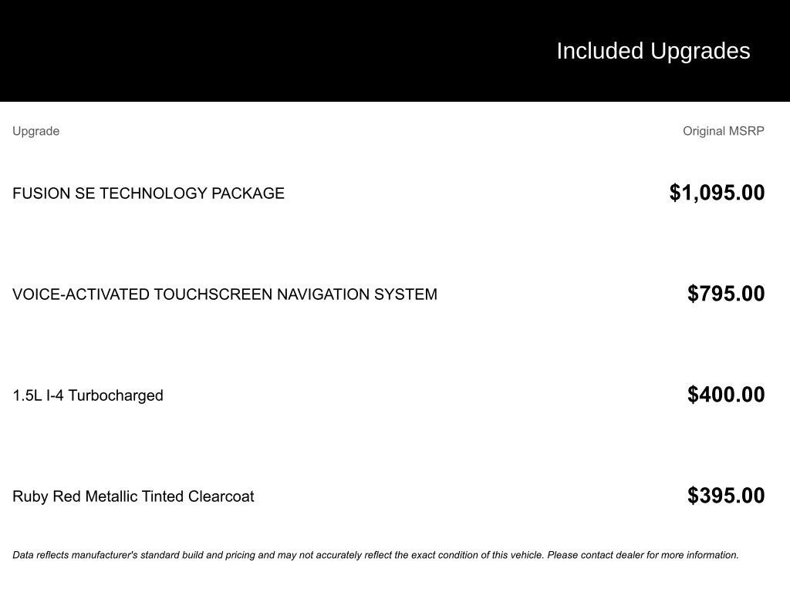Viewport: 790px width, 592px height.
Task: Click the Included Upgrades heading
Action: (653, 51)
